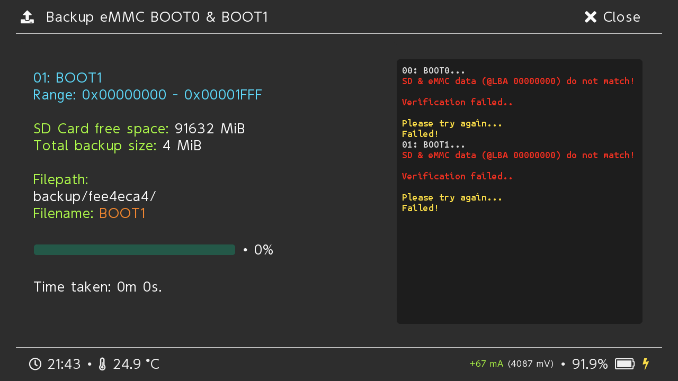Click the Close label in the title bar
This screenshot has width=678, height=381.
pyautogui.click(x=621, y=17)
